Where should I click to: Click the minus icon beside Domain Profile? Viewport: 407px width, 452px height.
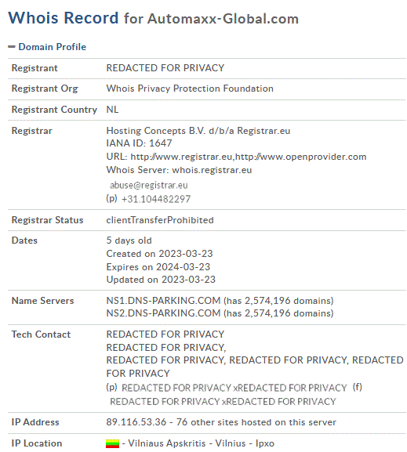pos(12,47)
